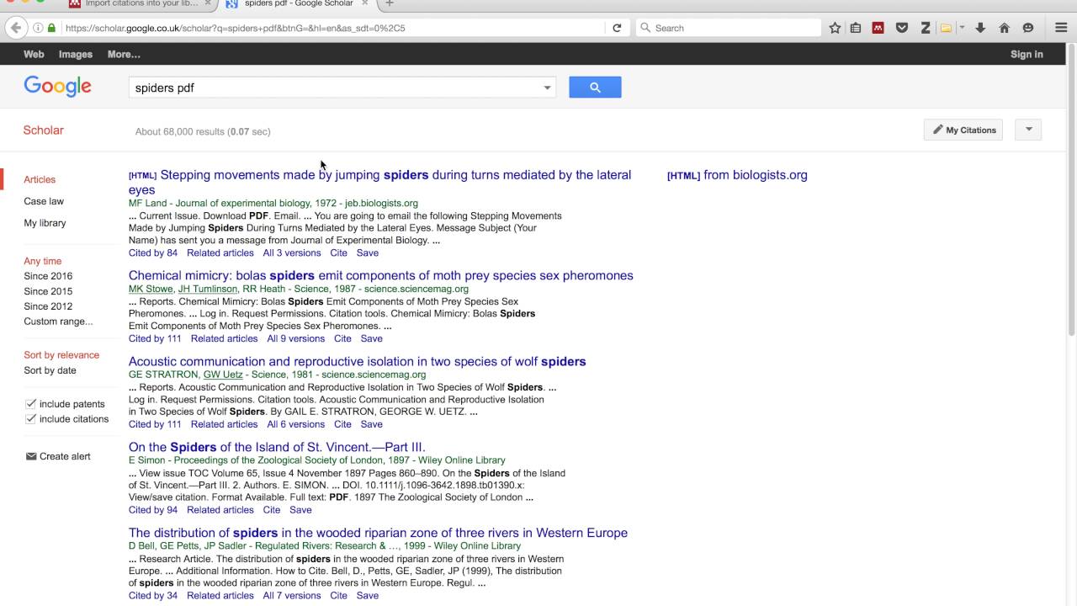Go back using the browser back arrow
This screenshot has width=1077, height=606.
tap(15, 28)
